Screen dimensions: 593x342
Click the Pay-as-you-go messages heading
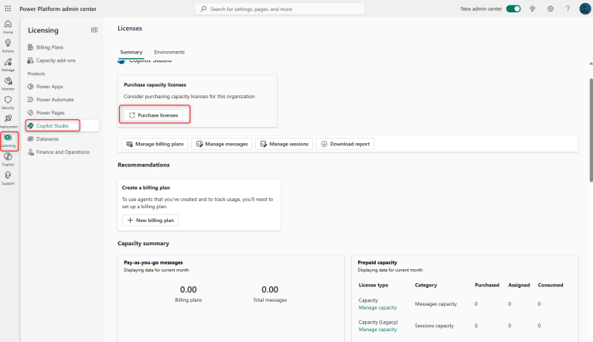pos(153,262)
